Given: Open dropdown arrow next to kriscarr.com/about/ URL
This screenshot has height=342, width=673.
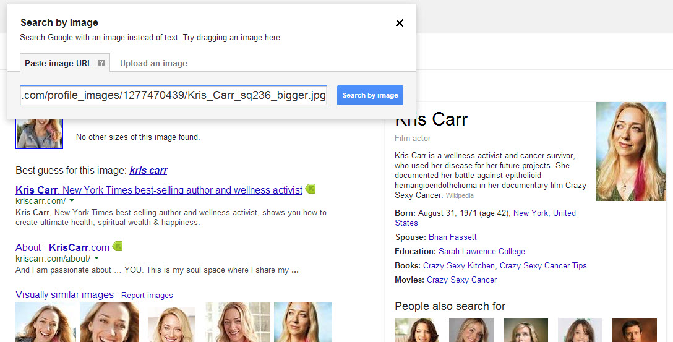Looking at the screenshot, I should 96,259.
